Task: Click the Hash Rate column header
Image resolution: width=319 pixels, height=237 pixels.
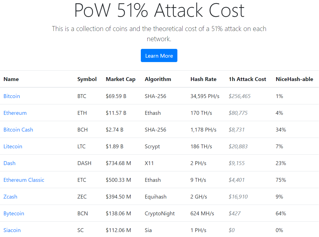Action: (x=204, y=79)
